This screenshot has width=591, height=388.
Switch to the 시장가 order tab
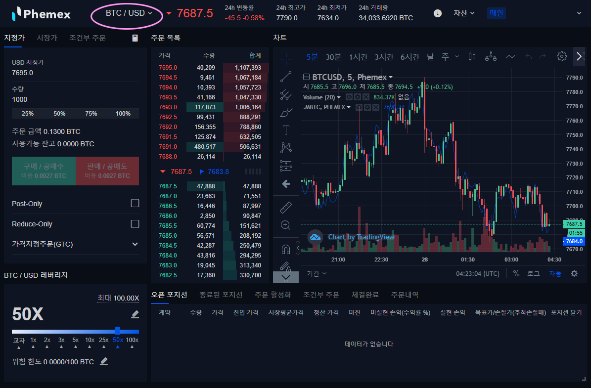click(47, 38)
